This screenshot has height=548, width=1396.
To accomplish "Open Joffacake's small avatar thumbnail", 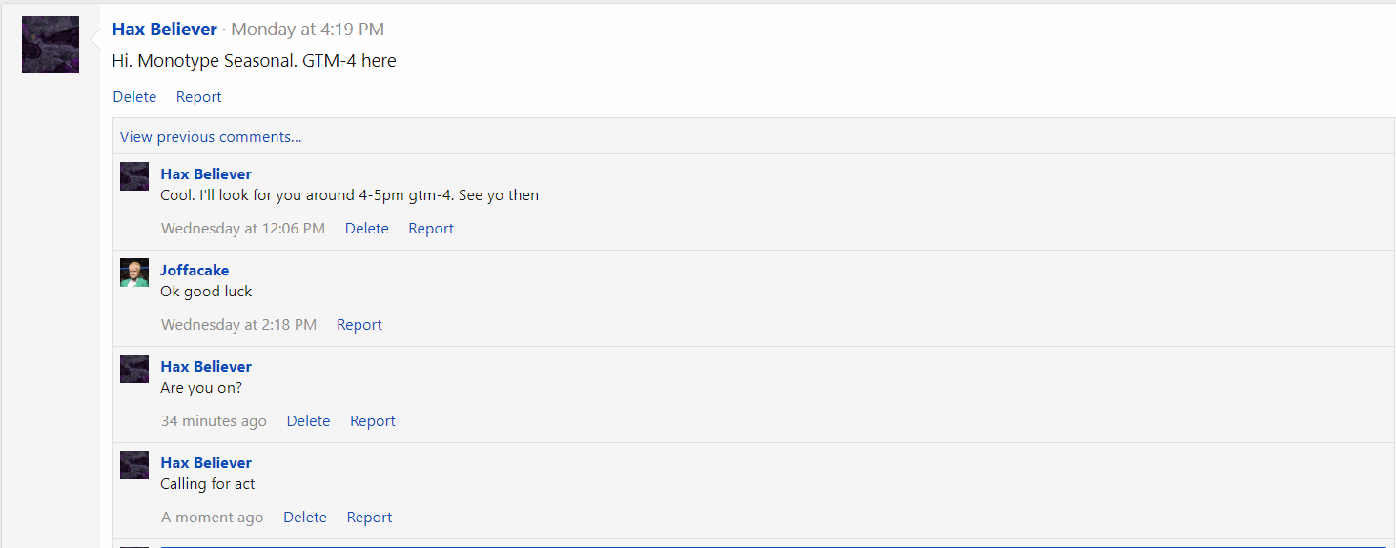I will click(x=134, y=273).
